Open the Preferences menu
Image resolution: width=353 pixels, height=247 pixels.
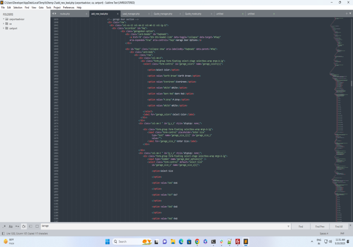pos(69,7)
